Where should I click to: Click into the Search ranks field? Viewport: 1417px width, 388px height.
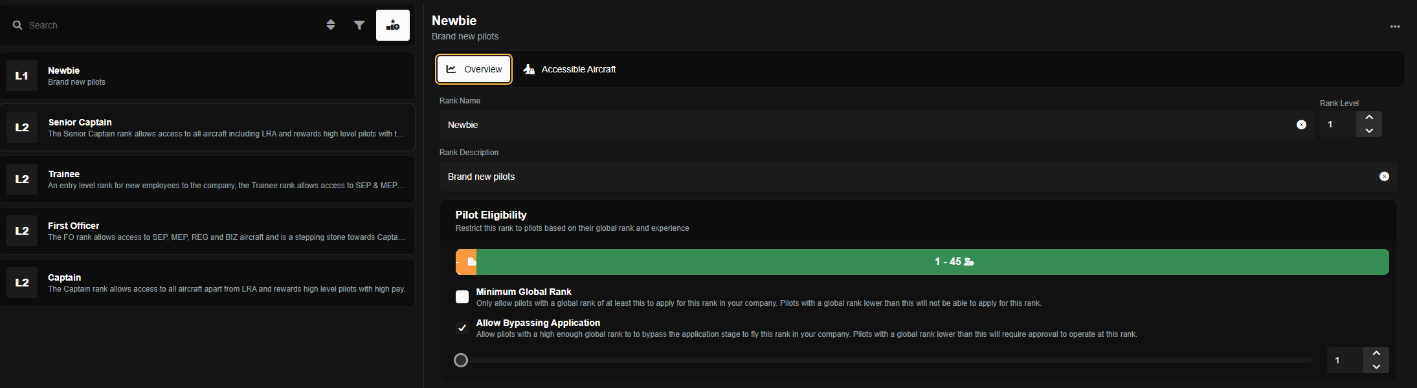point(162,25)
